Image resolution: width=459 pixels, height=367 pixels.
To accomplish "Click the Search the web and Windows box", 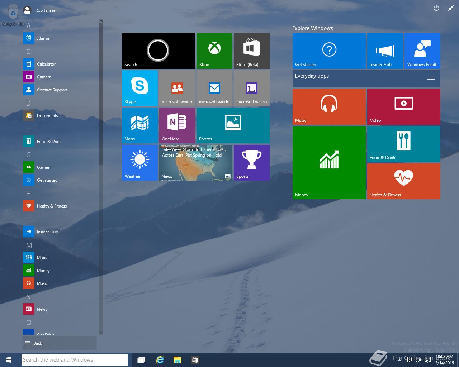I will pyautogui.click(x=75, y=360).
